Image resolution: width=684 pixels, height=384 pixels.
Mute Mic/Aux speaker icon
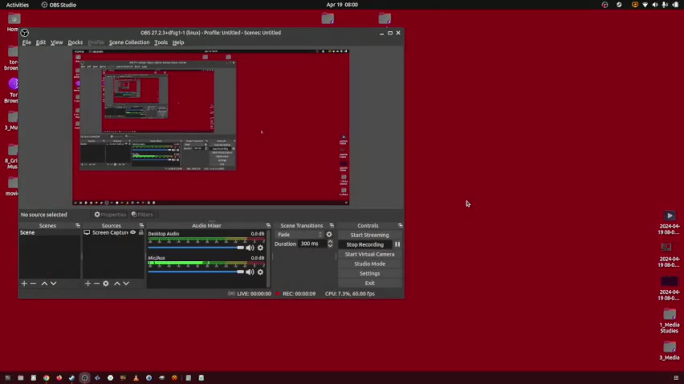point(250,272)
